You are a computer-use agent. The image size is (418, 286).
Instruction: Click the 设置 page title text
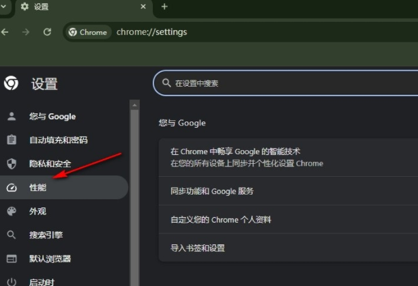[44, 84]
